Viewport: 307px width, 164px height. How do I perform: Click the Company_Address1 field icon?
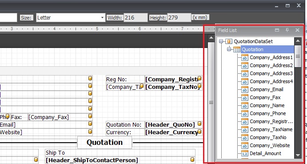(x=244, y=58)
